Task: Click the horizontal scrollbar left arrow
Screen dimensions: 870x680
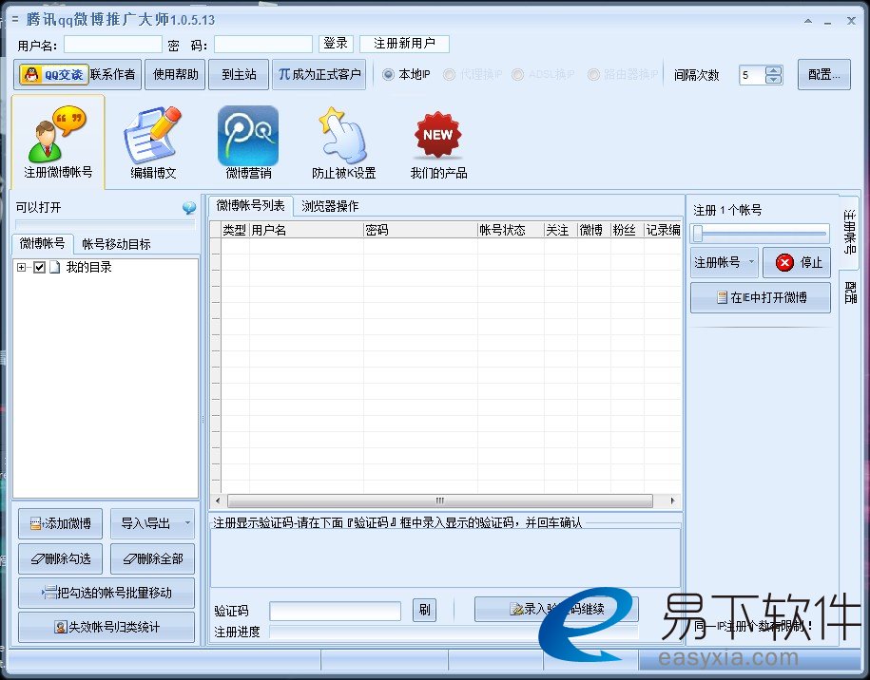Action: pos(218,501)
